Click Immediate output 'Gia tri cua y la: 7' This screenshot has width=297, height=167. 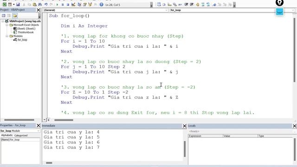[x=71, y=148]
